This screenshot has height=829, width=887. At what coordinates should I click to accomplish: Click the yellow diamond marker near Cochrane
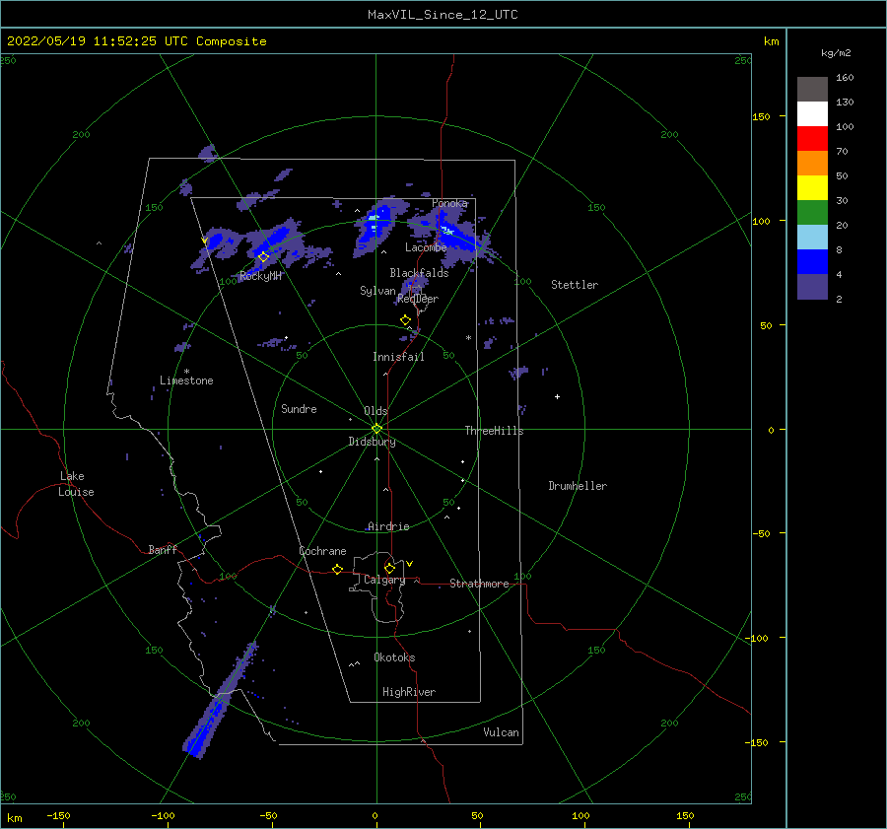(x=337, y=570)
